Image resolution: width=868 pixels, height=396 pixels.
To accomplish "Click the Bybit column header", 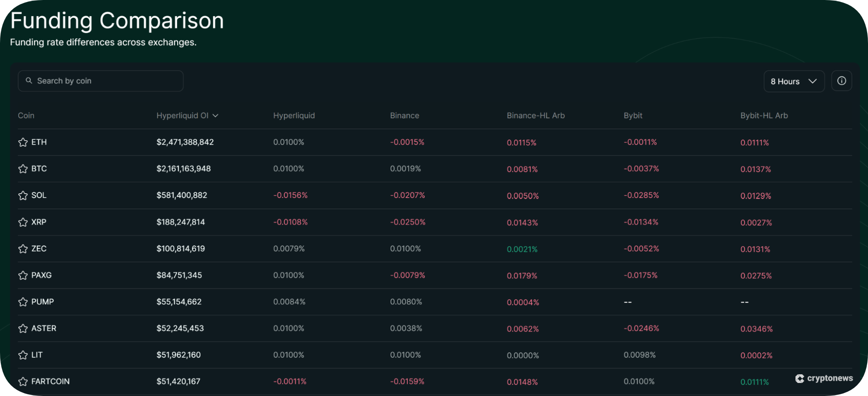I will 633,115.
